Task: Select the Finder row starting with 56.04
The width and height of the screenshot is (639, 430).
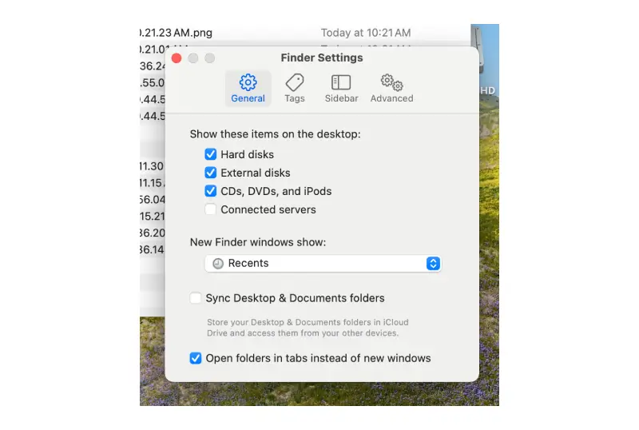Action: coord(152,200)
